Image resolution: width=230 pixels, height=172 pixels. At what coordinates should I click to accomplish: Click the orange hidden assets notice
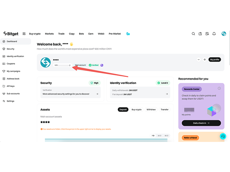tap(76, 129)
